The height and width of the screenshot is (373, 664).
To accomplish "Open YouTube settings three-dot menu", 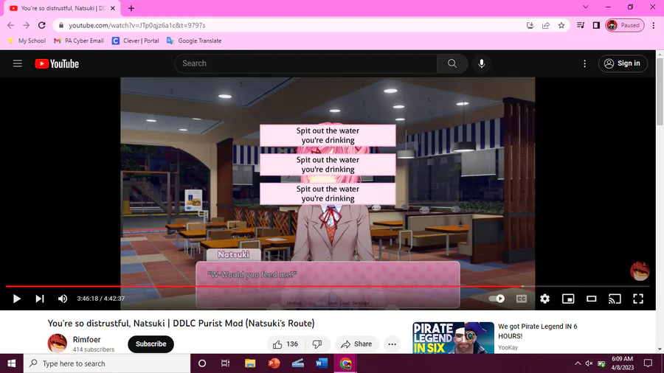I will [x=585, y=63].
